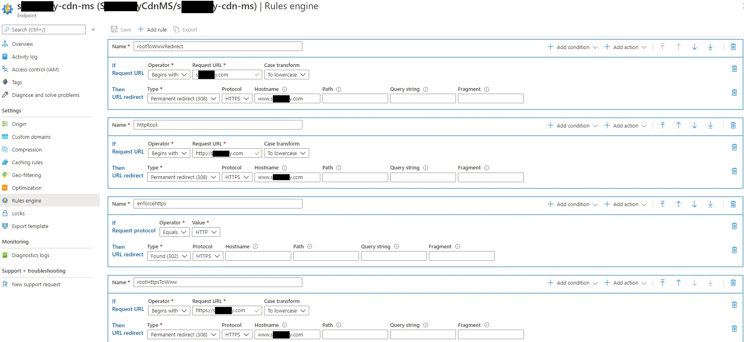This screenshot has width=744, height=342.
Task: Open Case transform dropdown in rootToWwwRedirect
Action: 286,75
